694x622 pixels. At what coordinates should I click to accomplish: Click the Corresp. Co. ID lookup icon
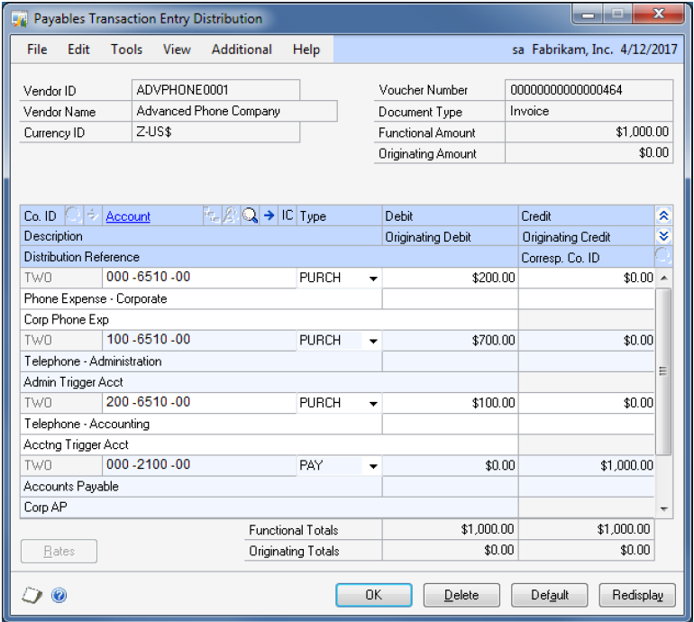tap(662, 257)
